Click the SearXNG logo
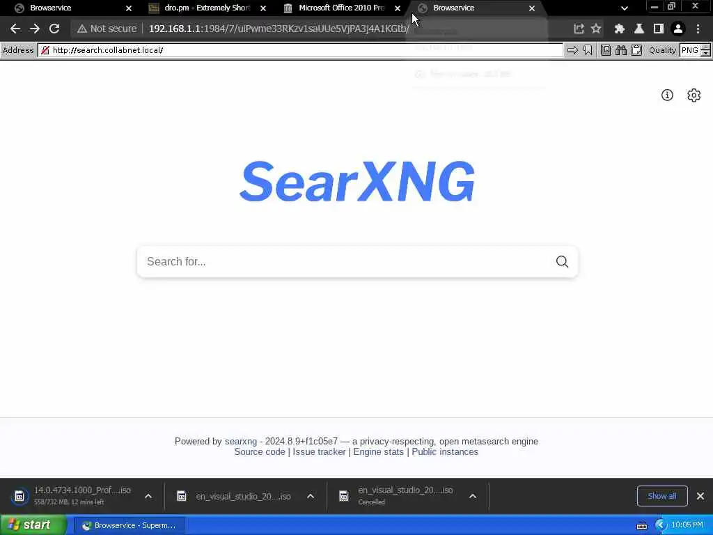This screenshot has height=535, width=713. (x=357, y=181)
